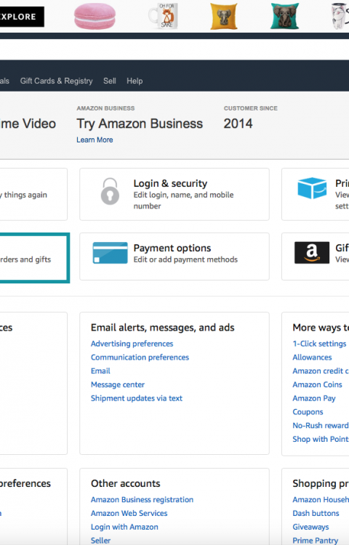This screenshot has height=545, width=349.
Task: Select the teal elephant pillow image
Action: pos(285,16)
